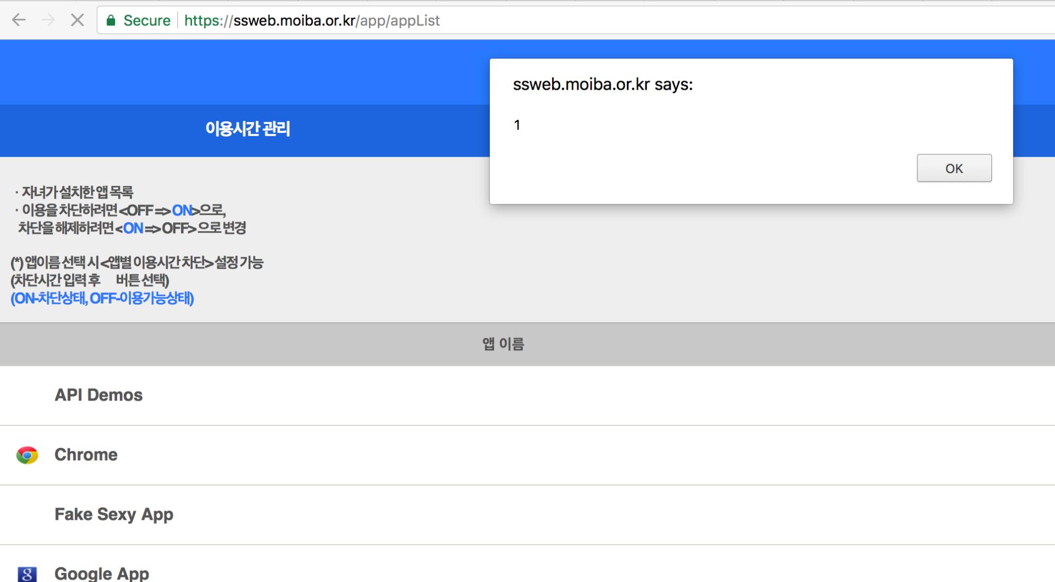Select the Fake Sexy App entry
This screenshot has height=582, width=1055.
tap(114, 514)
